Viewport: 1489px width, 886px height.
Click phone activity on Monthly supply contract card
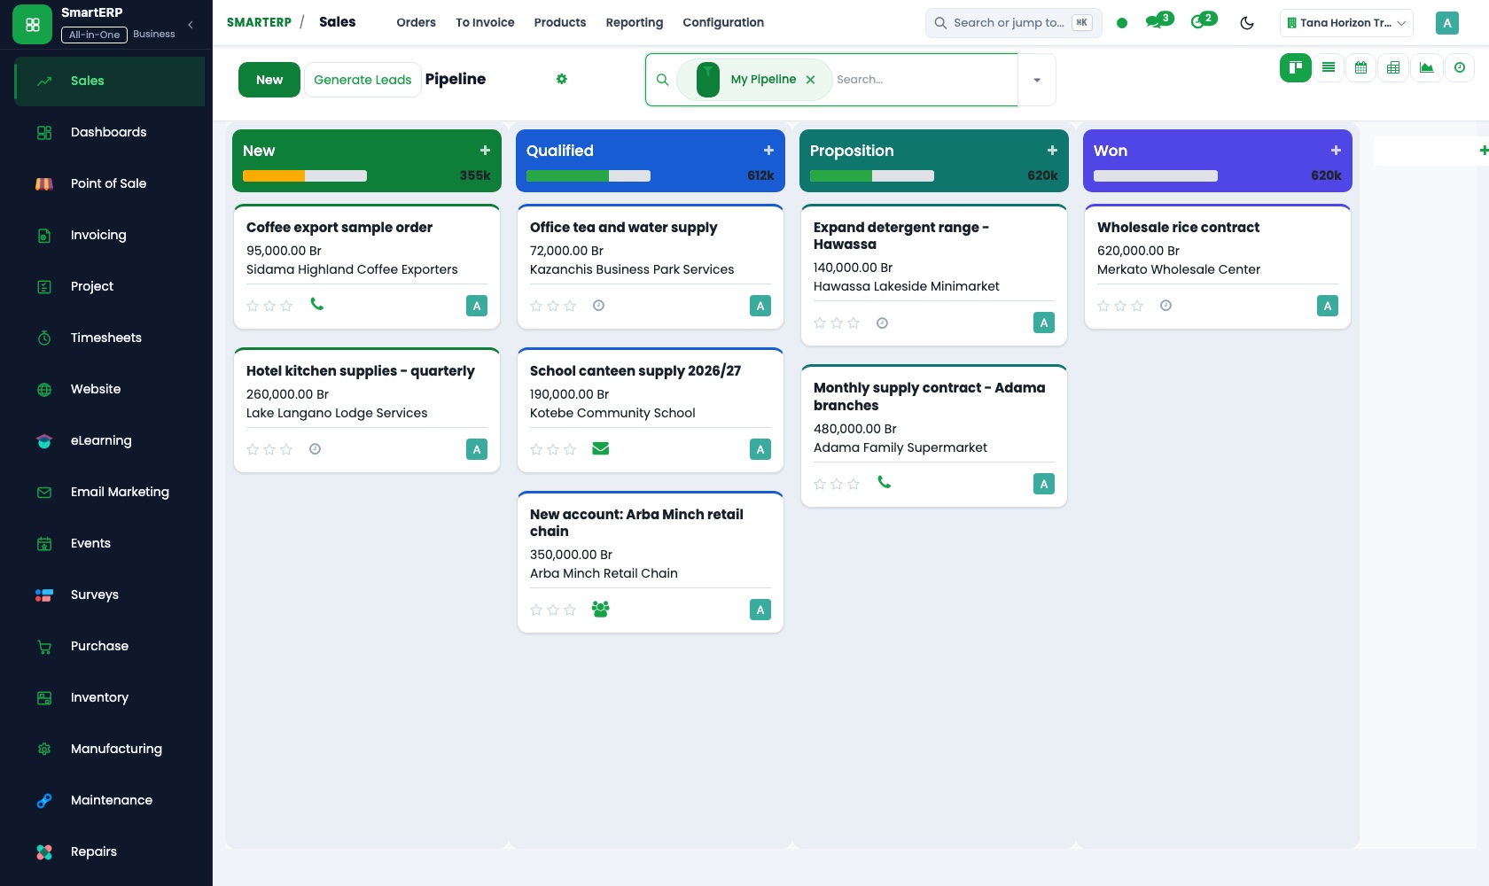pos(884,482)
